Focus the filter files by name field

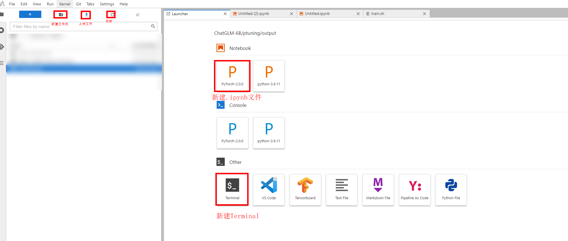click(x=80, y=26)
